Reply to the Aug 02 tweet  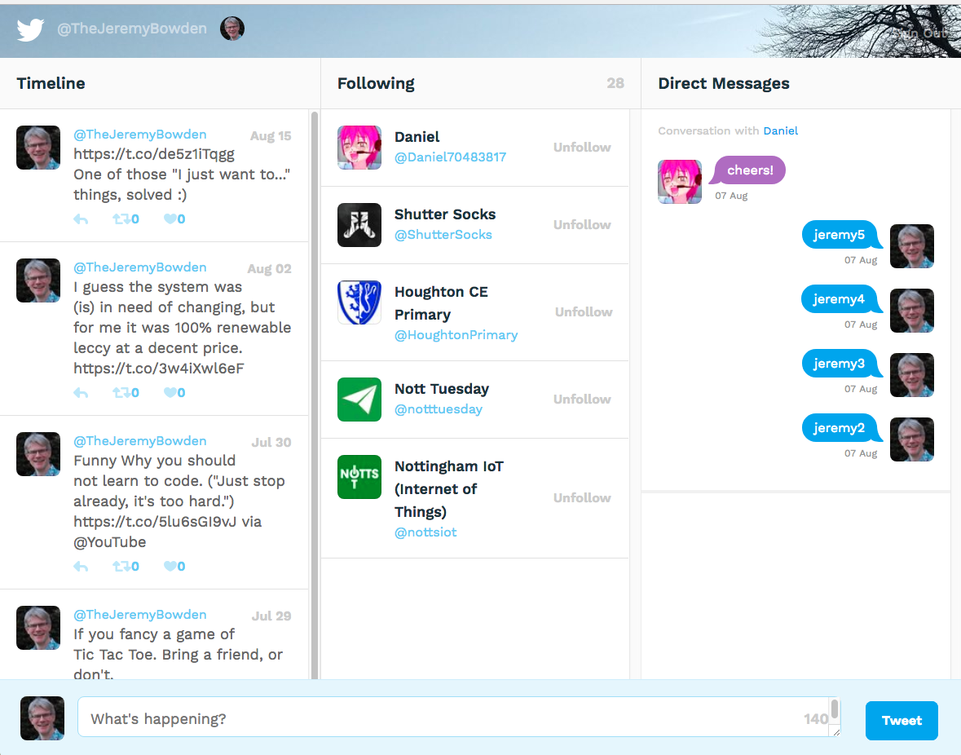tap(81, 393)
